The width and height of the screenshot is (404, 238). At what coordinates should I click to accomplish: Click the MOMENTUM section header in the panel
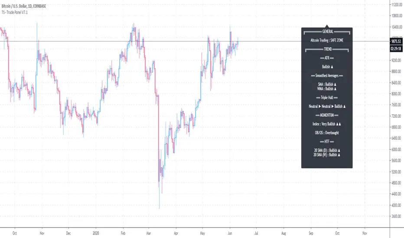point(327,115)
